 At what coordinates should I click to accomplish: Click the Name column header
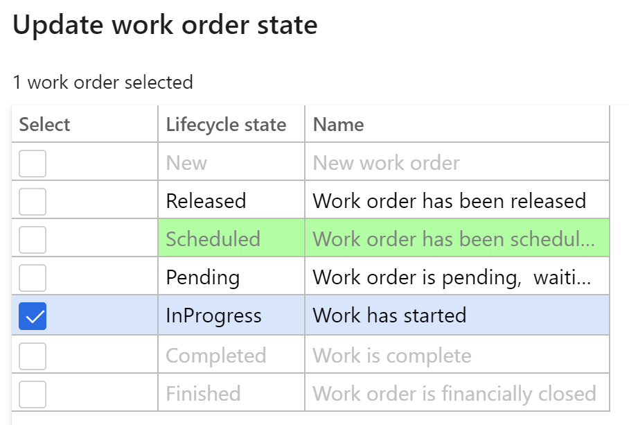pos(457,124)
